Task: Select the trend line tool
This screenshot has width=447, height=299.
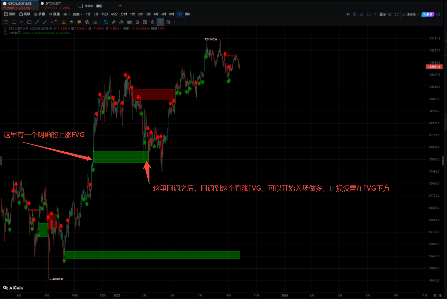Action: point(37,22)
